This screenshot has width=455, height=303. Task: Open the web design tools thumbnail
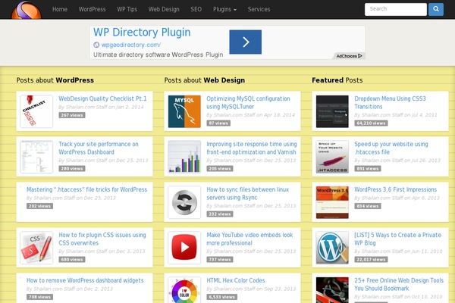332,290
